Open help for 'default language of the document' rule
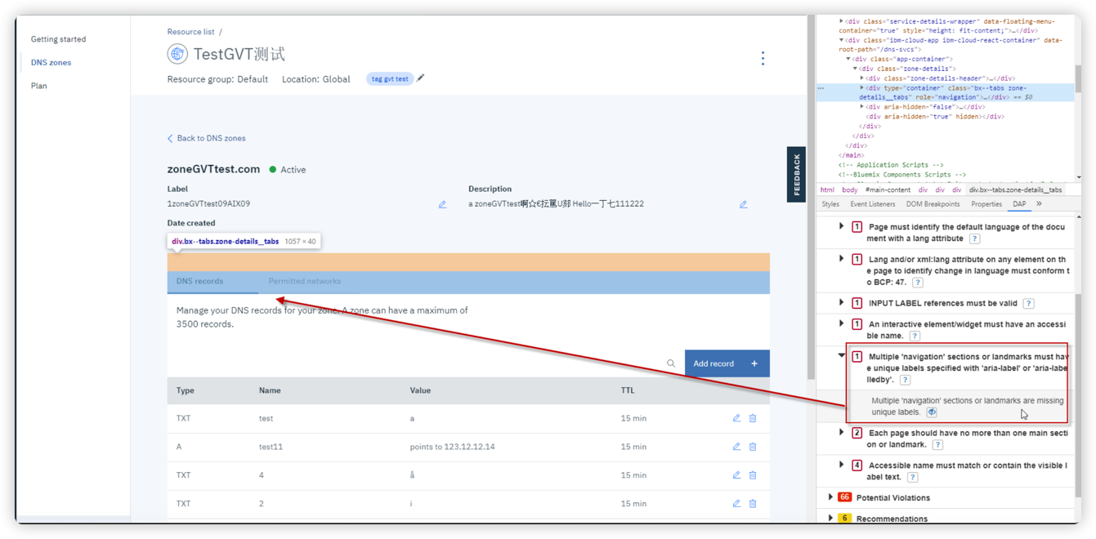Viewport: 1096px width, 539px height. (974, 238)
